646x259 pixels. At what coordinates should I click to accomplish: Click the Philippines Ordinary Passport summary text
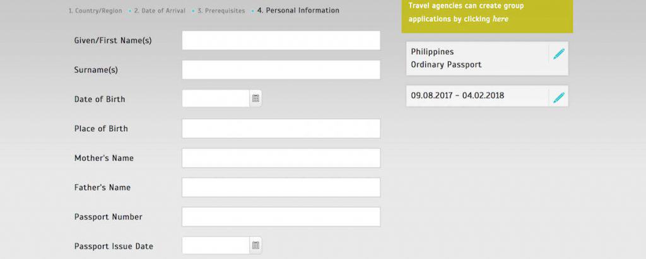pyautogui.click(x=445, y=58)
